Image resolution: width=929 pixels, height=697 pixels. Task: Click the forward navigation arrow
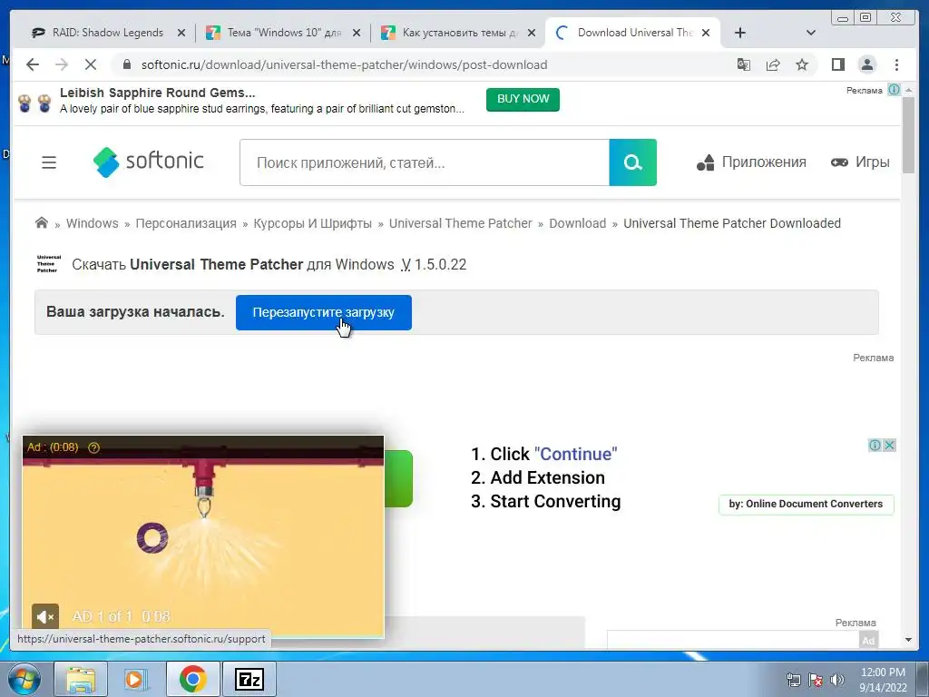coord(62,64)
